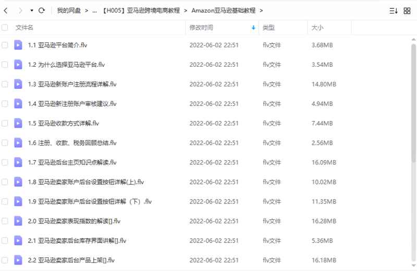Click the 修改时间 sort arrow

coord(253,27)
